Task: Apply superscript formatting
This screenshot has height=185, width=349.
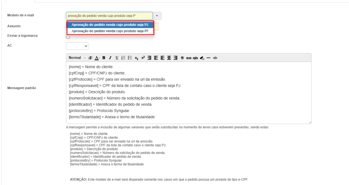Action: click(x=143, y=58)
